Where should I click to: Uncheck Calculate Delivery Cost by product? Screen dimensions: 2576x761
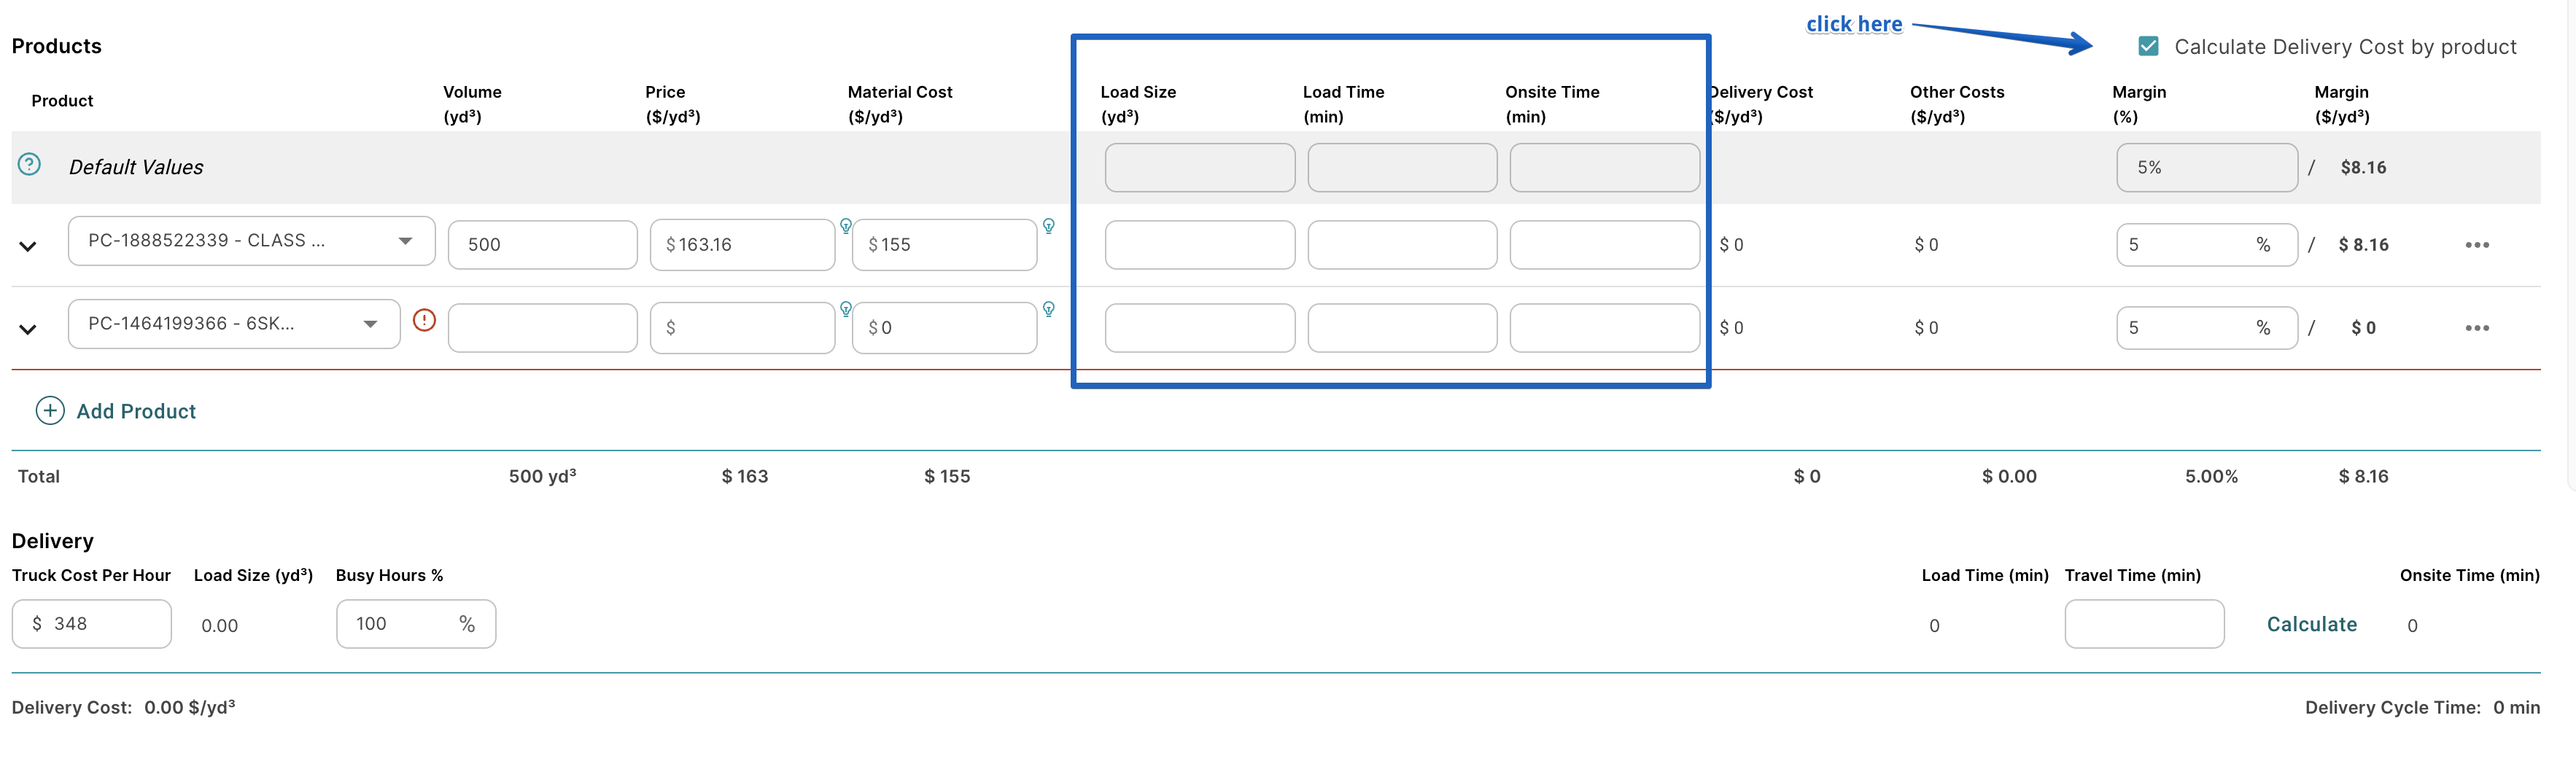pos(2147,46)
